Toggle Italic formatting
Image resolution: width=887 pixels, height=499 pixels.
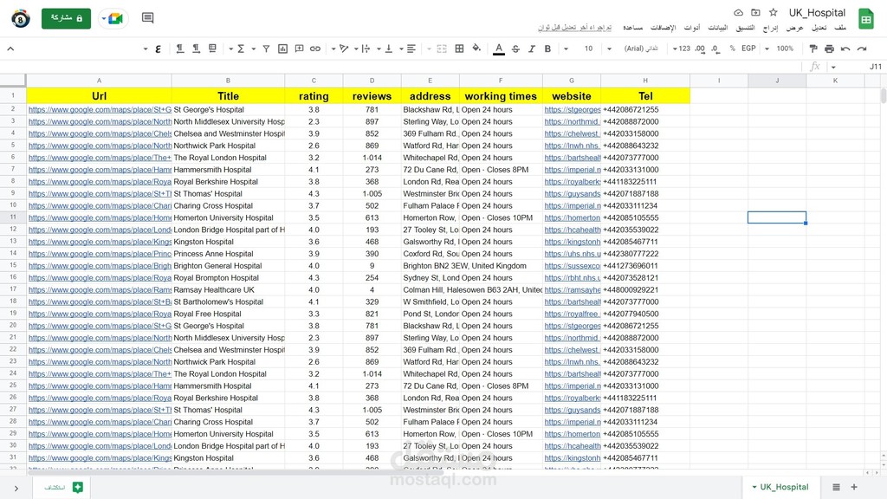point(532,49)
